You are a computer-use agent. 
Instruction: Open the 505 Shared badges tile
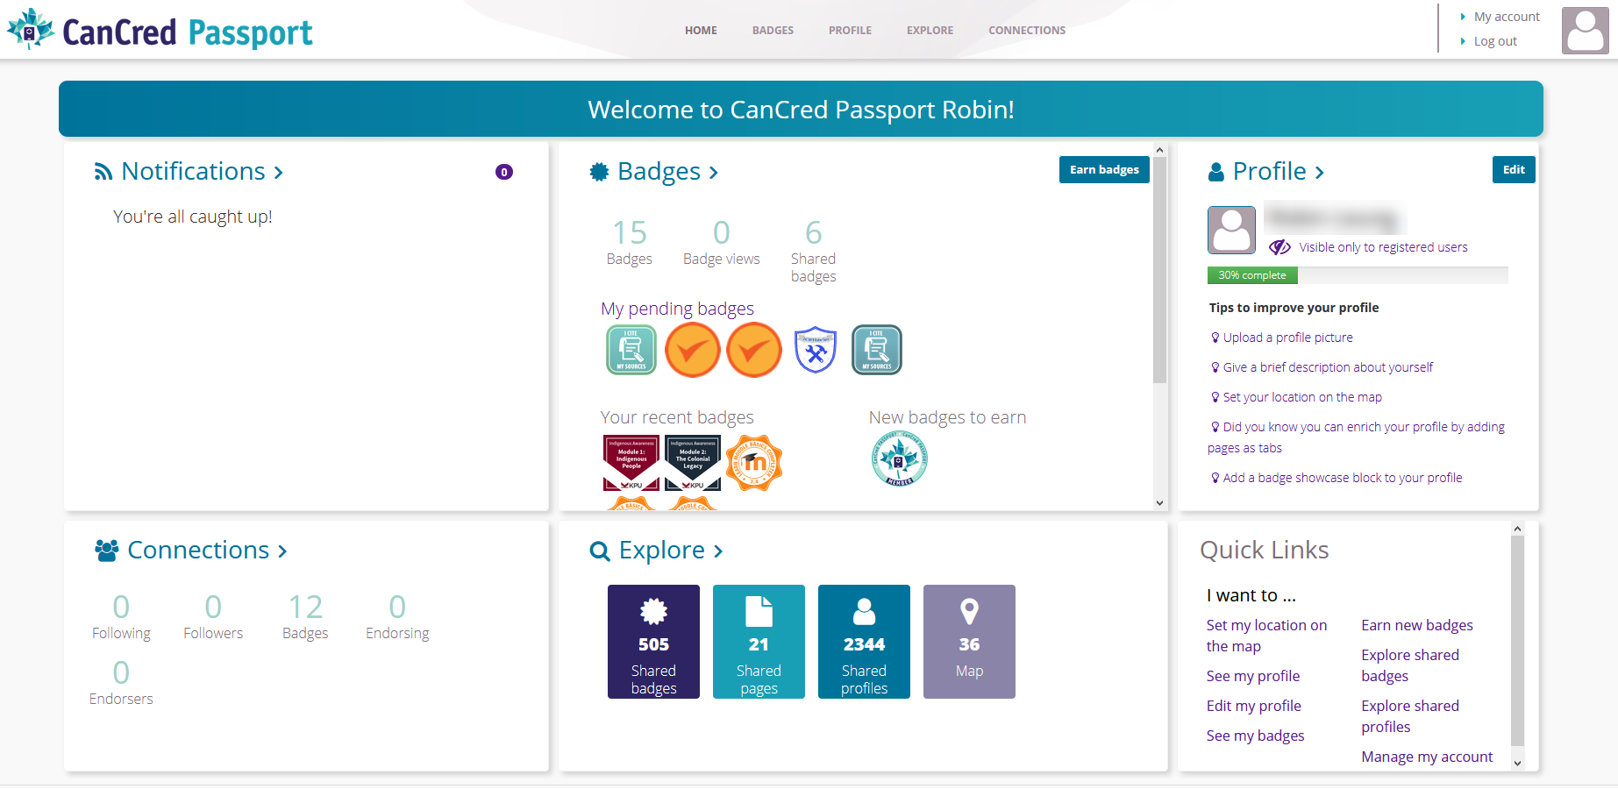[x=653, y=642]
